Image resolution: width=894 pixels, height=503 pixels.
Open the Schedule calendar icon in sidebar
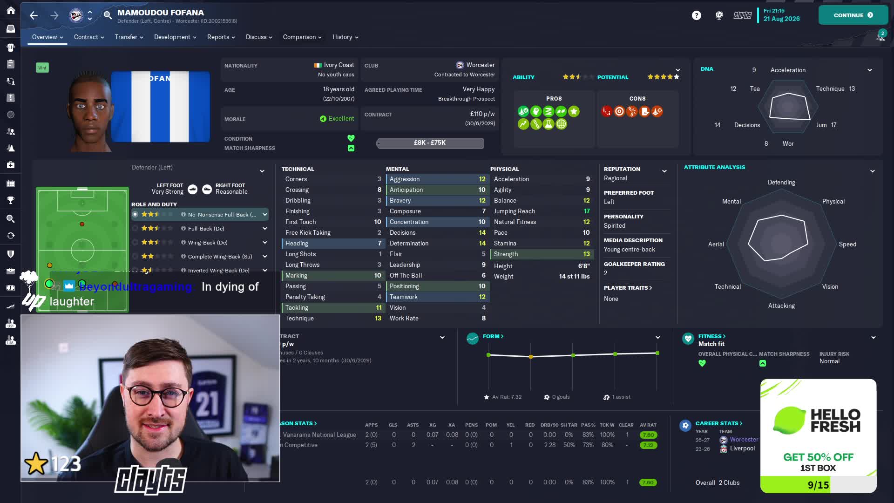11,183
